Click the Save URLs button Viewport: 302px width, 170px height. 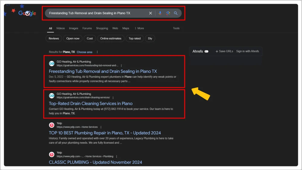point(224,51)
